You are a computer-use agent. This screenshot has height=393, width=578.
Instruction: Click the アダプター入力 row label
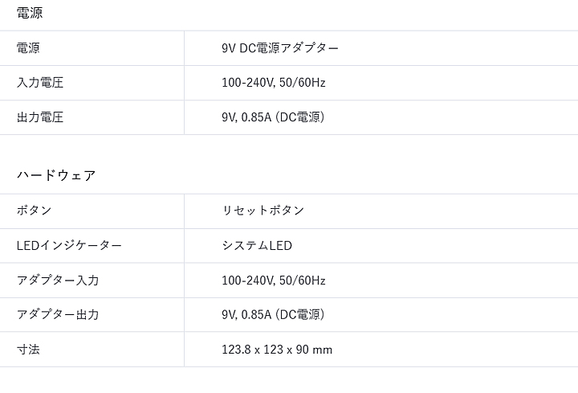pyautogui.click(x=58, y=280)
